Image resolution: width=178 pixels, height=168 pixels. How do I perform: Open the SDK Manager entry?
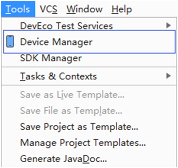click(89, 58)
